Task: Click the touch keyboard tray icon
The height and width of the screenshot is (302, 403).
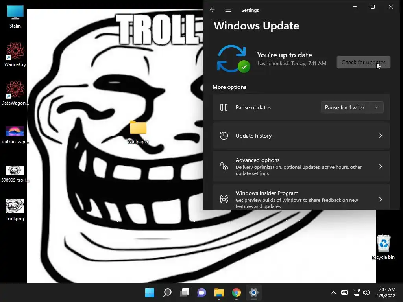Action: pyautogui.click(x=344, y=293)
